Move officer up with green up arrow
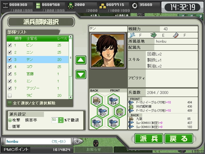This screenshot has height=154, width=205. coord(81,60)
